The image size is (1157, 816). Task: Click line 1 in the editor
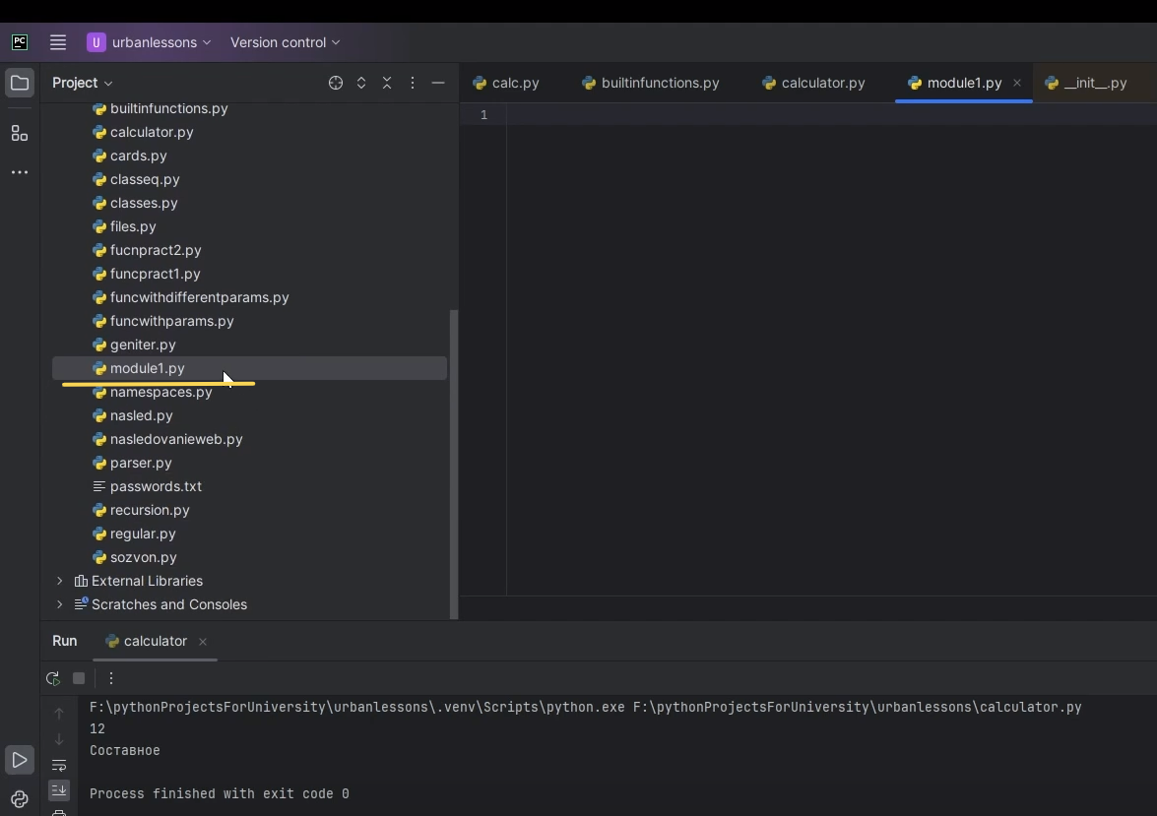coord(832,114)
